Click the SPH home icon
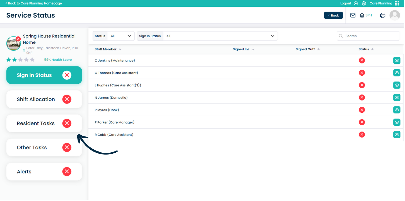 coord(362,15)
